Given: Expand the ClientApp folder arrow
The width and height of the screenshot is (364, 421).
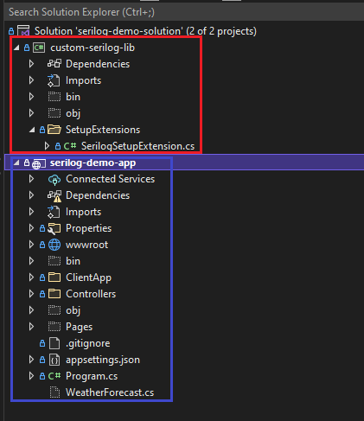Looking at the screenshot, I should click(x=31, y=277).
